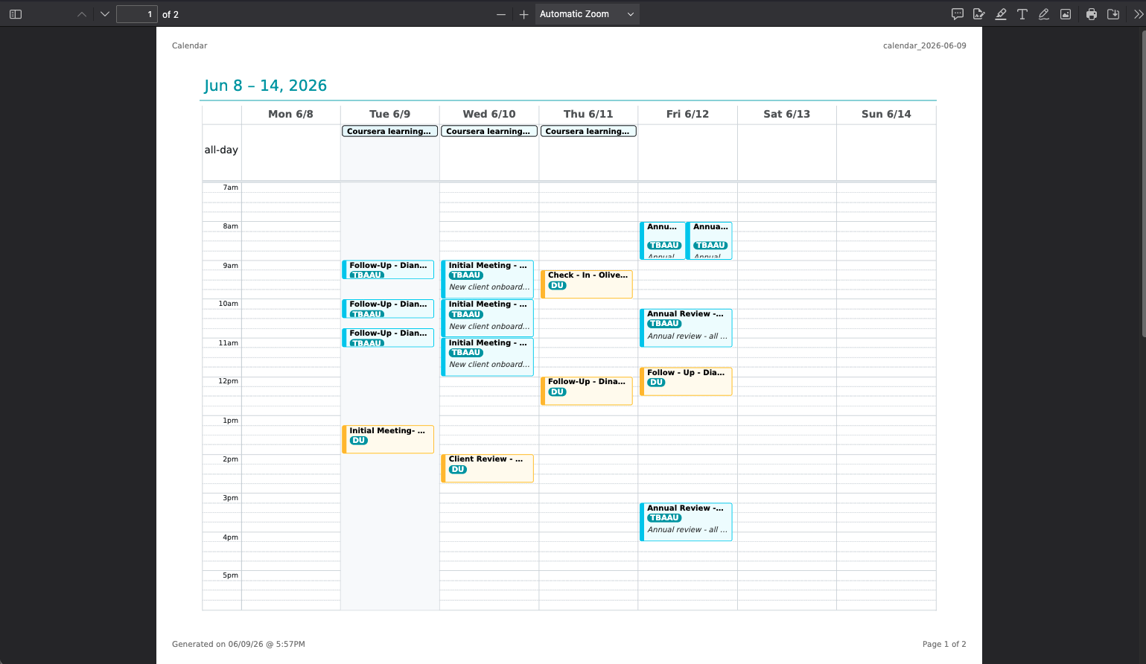Click Tuesday's 1pm Initial Meeting event
This screenshot has height=664, width=1146.
click(388, 439)
